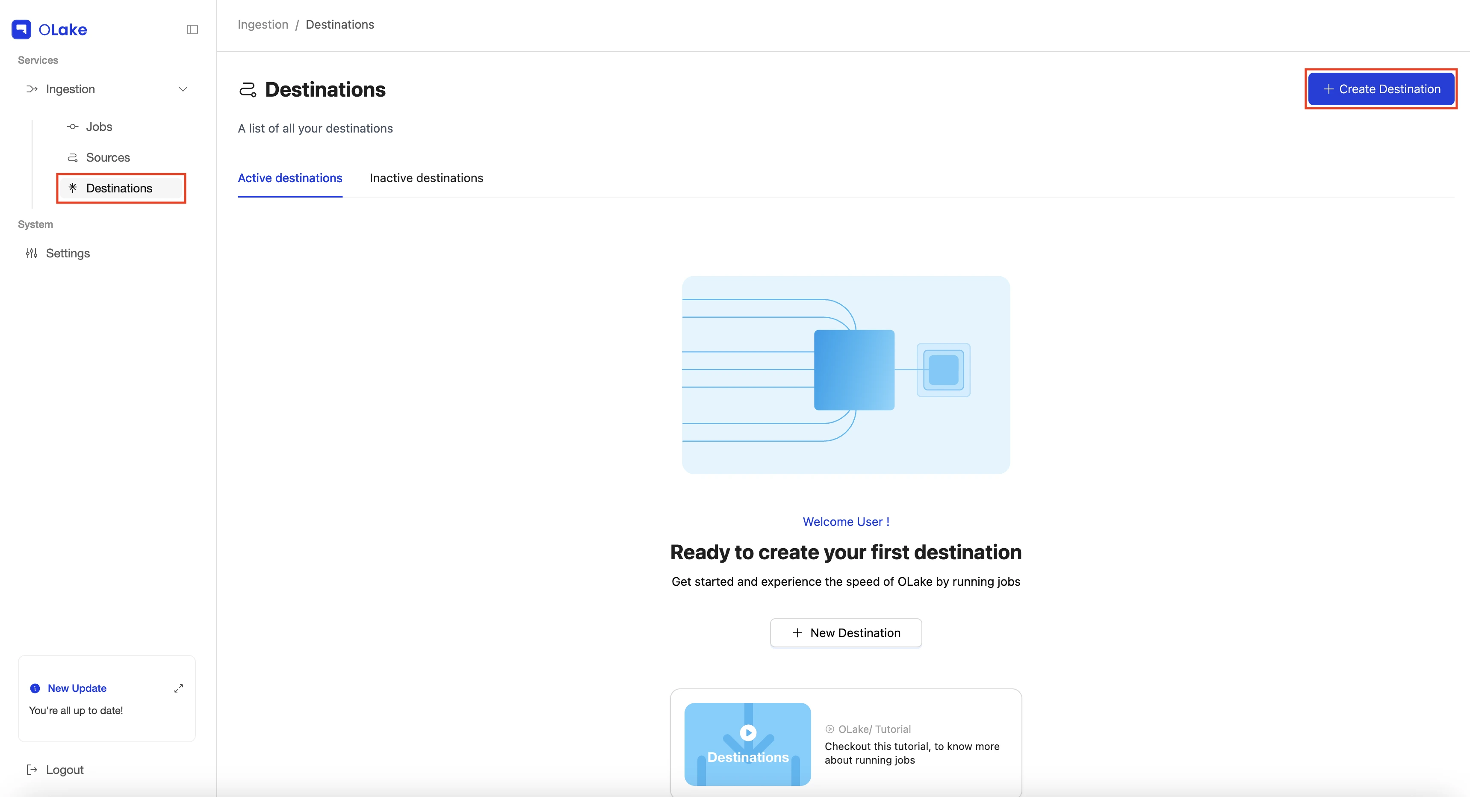Click the New Update info icon

coord(35,688)
